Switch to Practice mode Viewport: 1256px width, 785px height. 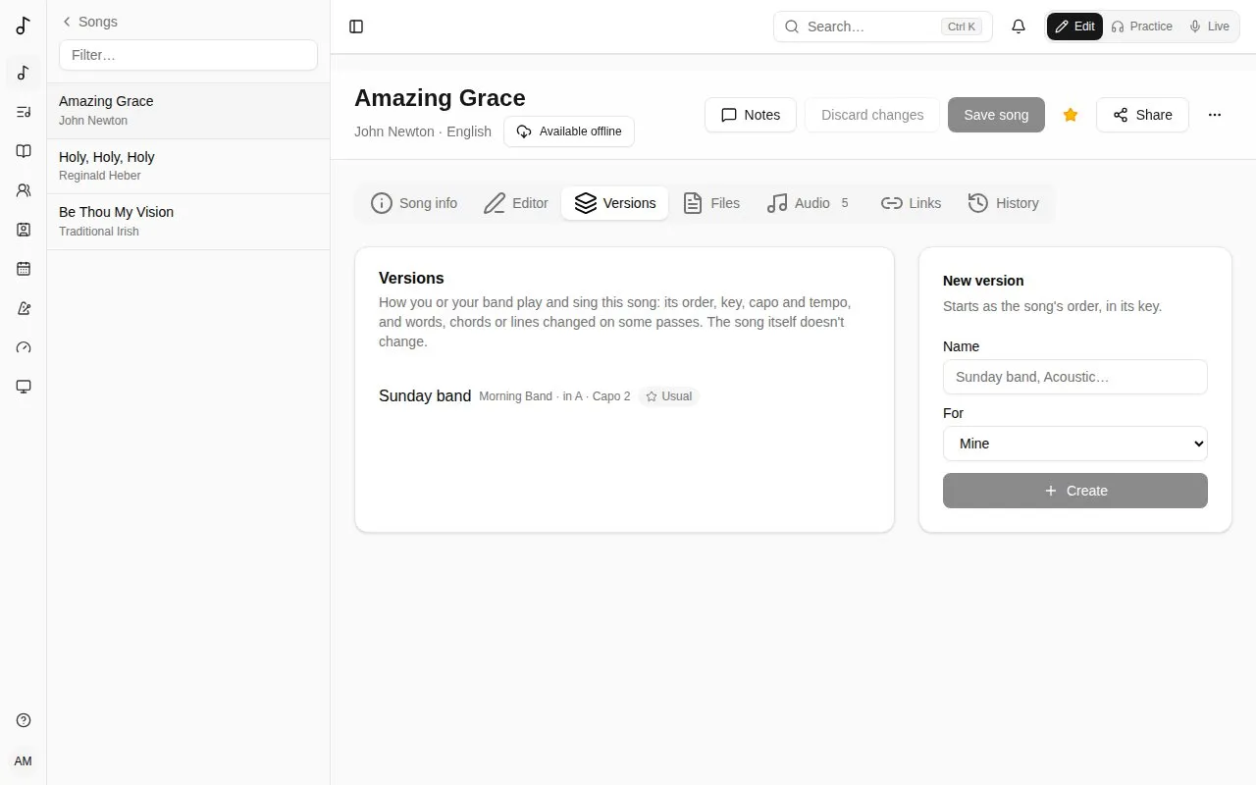(x=1141, y=26)
